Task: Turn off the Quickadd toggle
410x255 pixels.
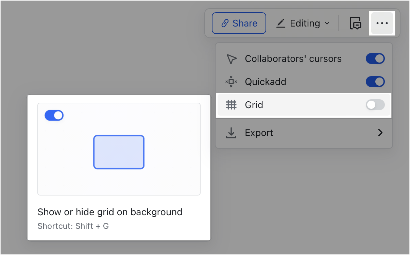Action: coord(375,82)
